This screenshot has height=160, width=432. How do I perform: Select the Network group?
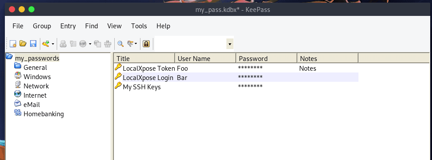(x=36, y=86)
